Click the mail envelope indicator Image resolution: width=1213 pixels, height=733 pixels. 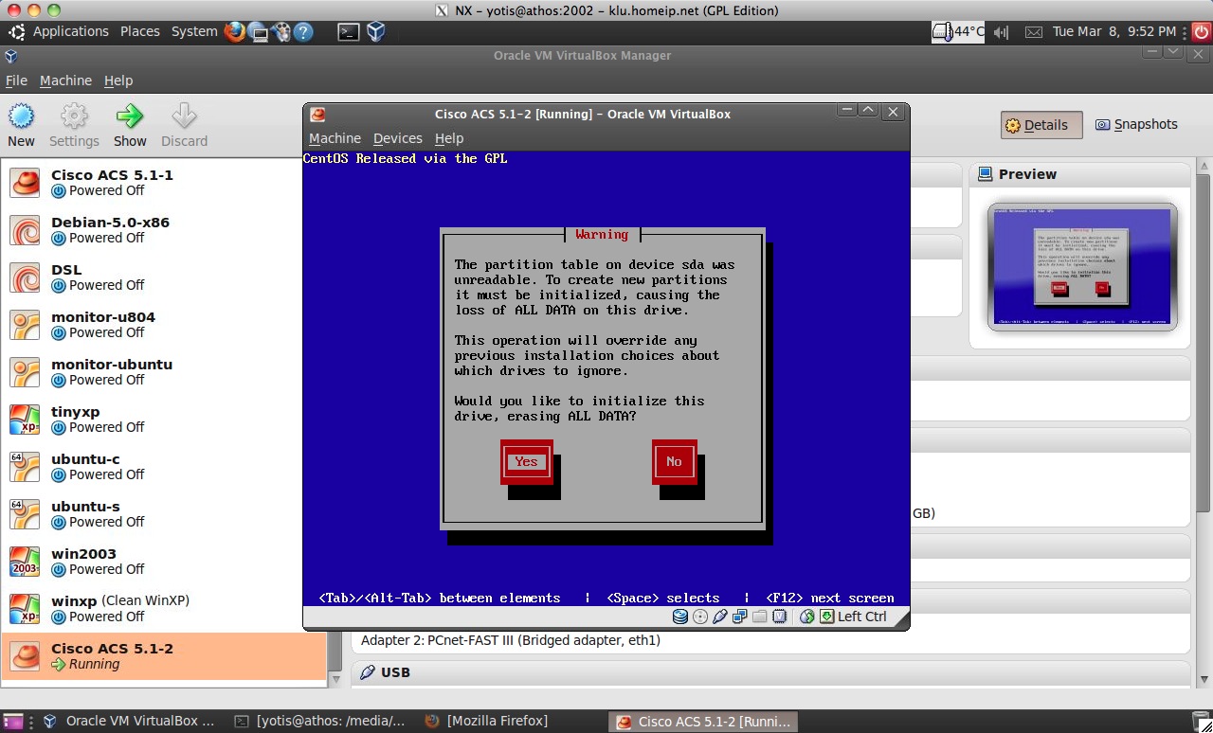pyautogui.click(x=1034, y=31)
